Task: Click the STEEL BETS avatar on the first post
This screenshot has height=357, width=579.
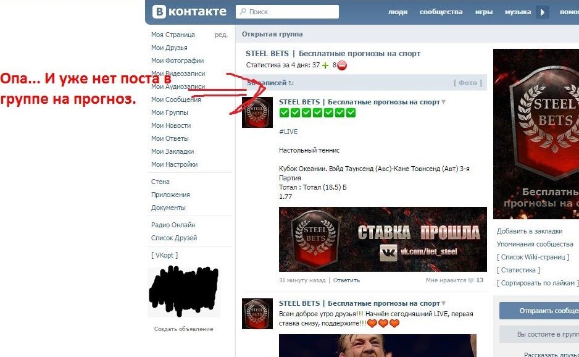Action: point(257,112)
